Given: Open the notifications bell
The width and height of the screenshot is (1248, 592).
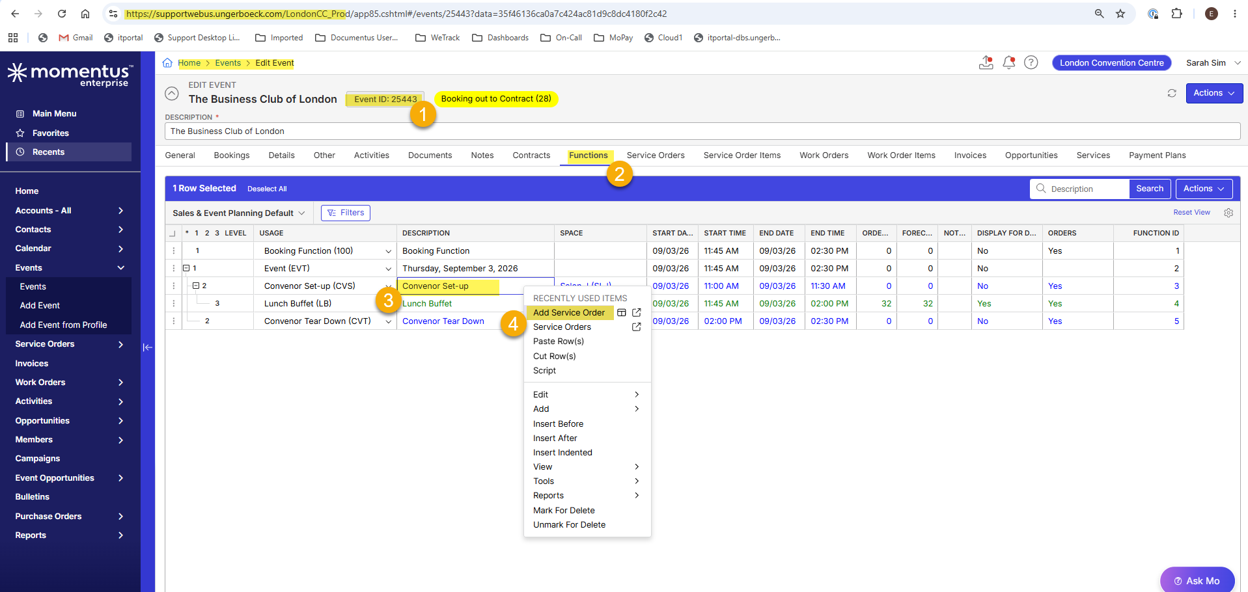Looking at the screenshot, I should [1009, 62].
